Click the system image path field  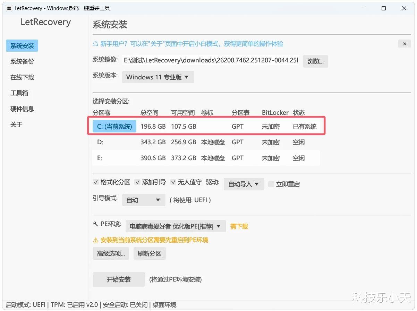[211, 60]
